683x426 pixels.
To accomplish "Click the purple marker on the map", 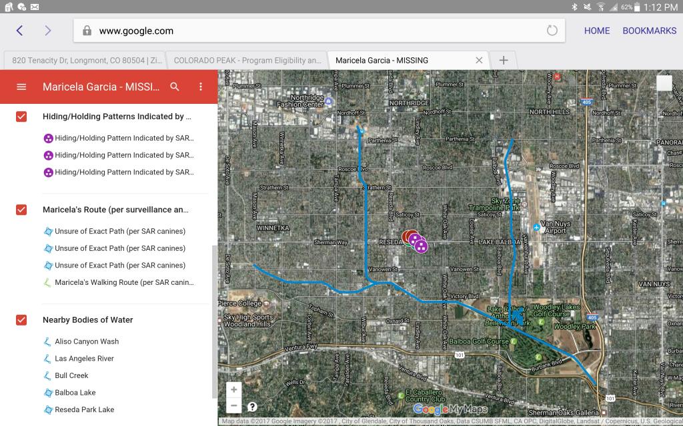I will [421, 246].
